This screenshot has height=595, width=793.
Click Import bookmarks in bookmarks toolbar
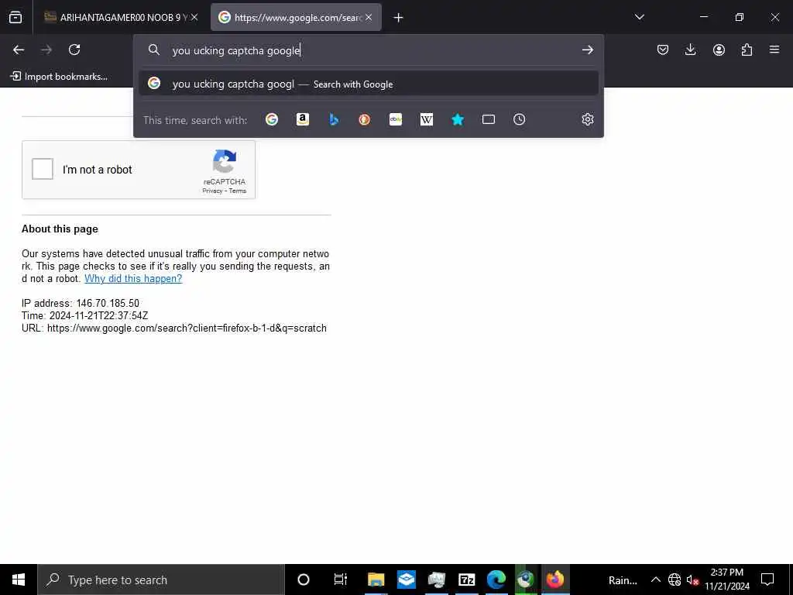[x=59, y=77]
